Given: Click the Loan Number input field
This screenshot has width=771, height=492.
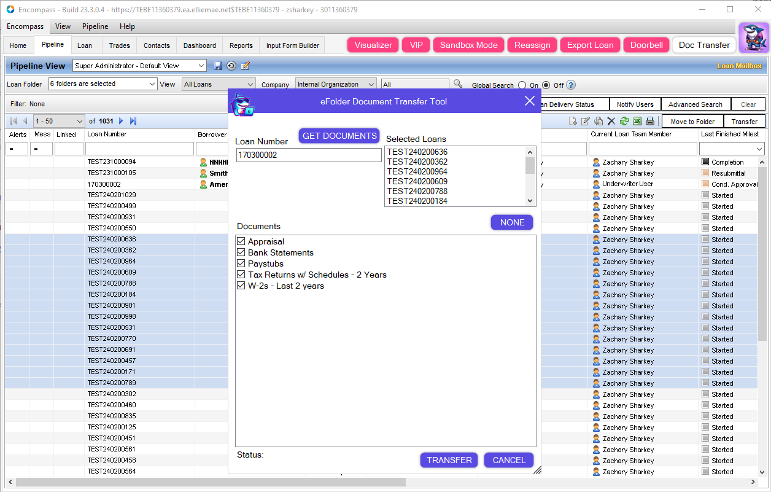Looking at the screenshot, I should click(x=309, y=155).
